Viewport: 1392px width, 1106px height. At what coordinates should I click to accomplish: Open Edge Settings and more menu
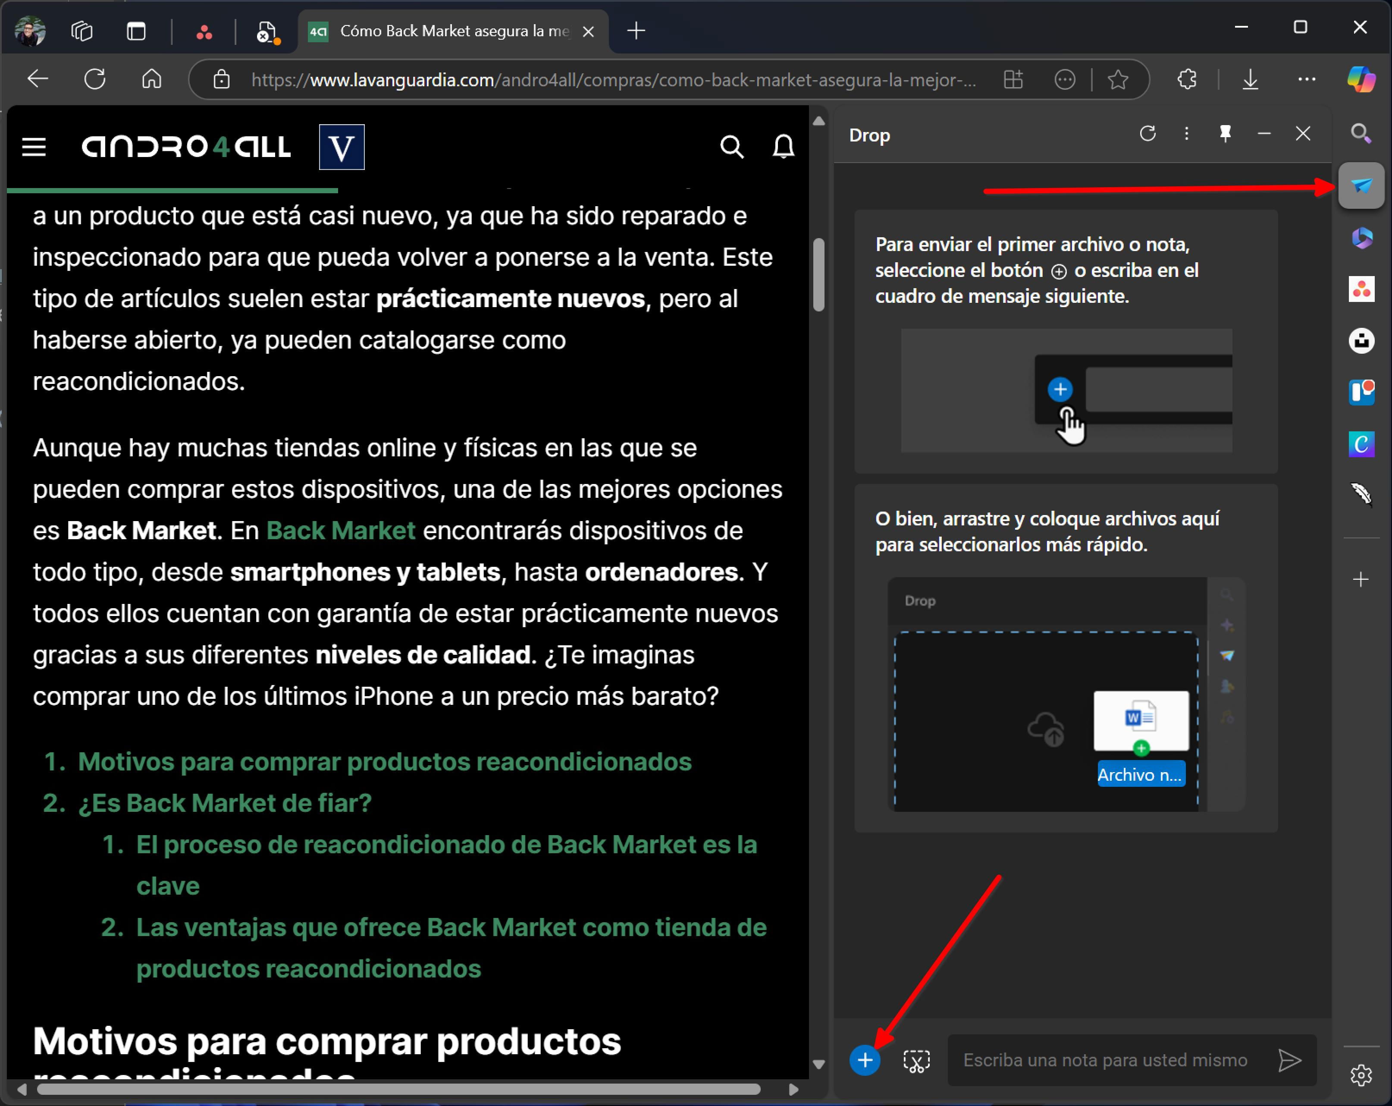1307,79
